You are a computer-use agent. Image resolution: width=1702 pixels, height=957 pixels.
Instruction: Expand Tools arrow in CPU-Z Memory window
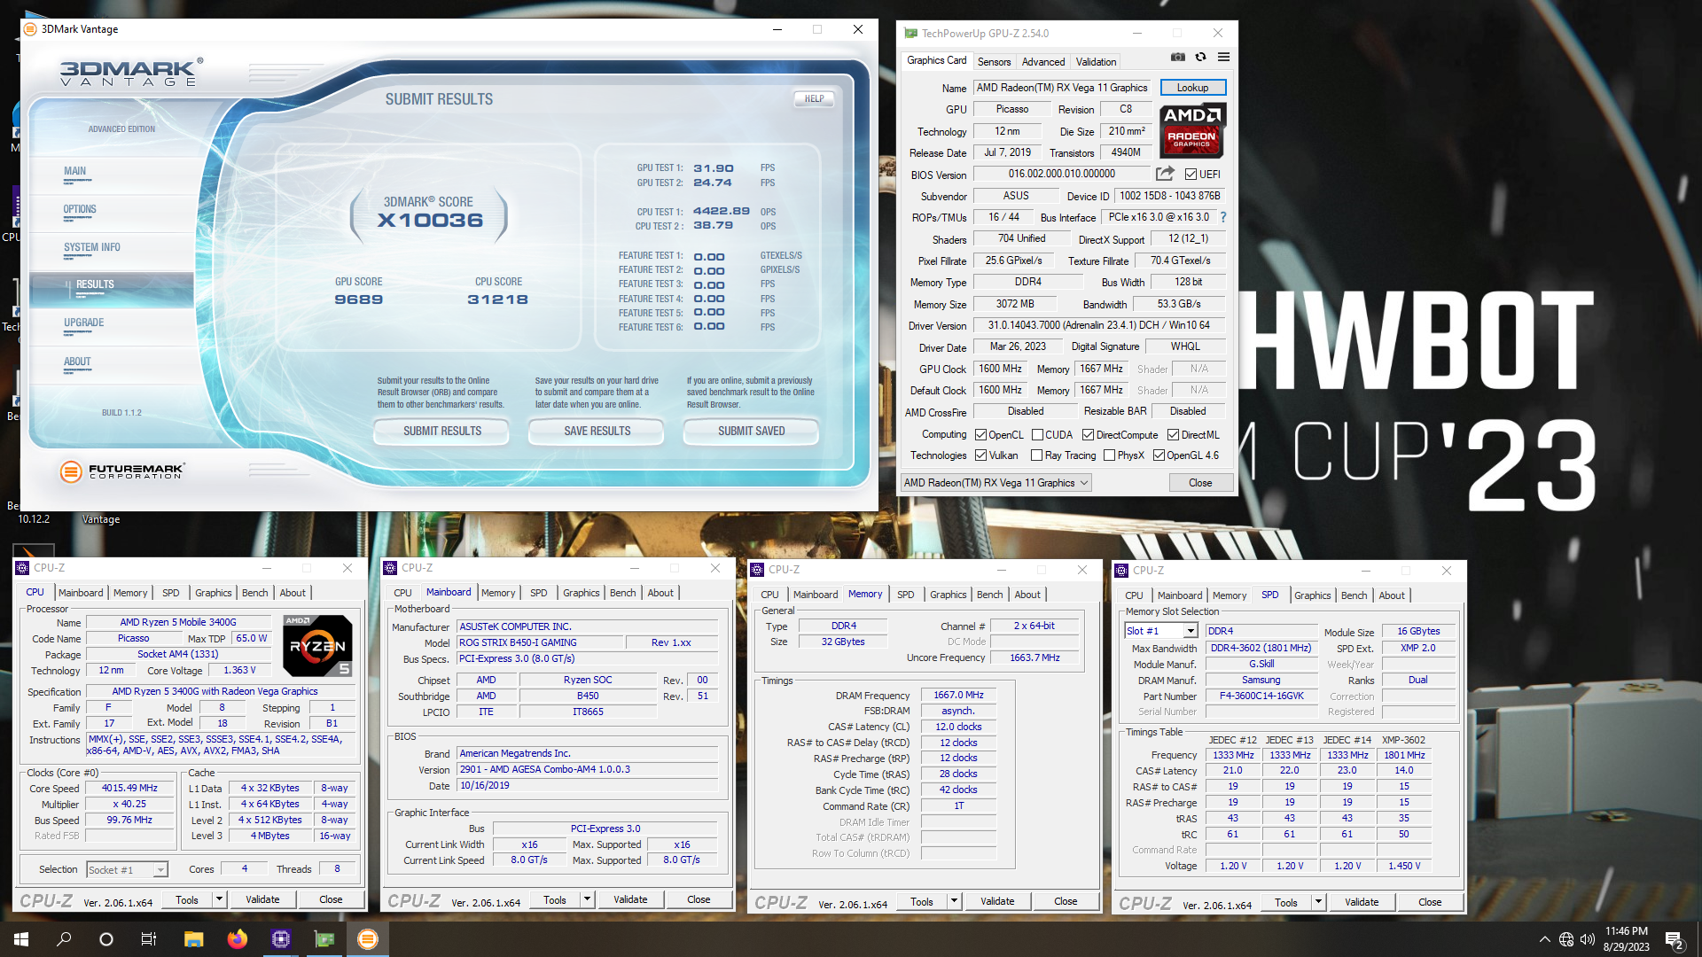(955, 902)
